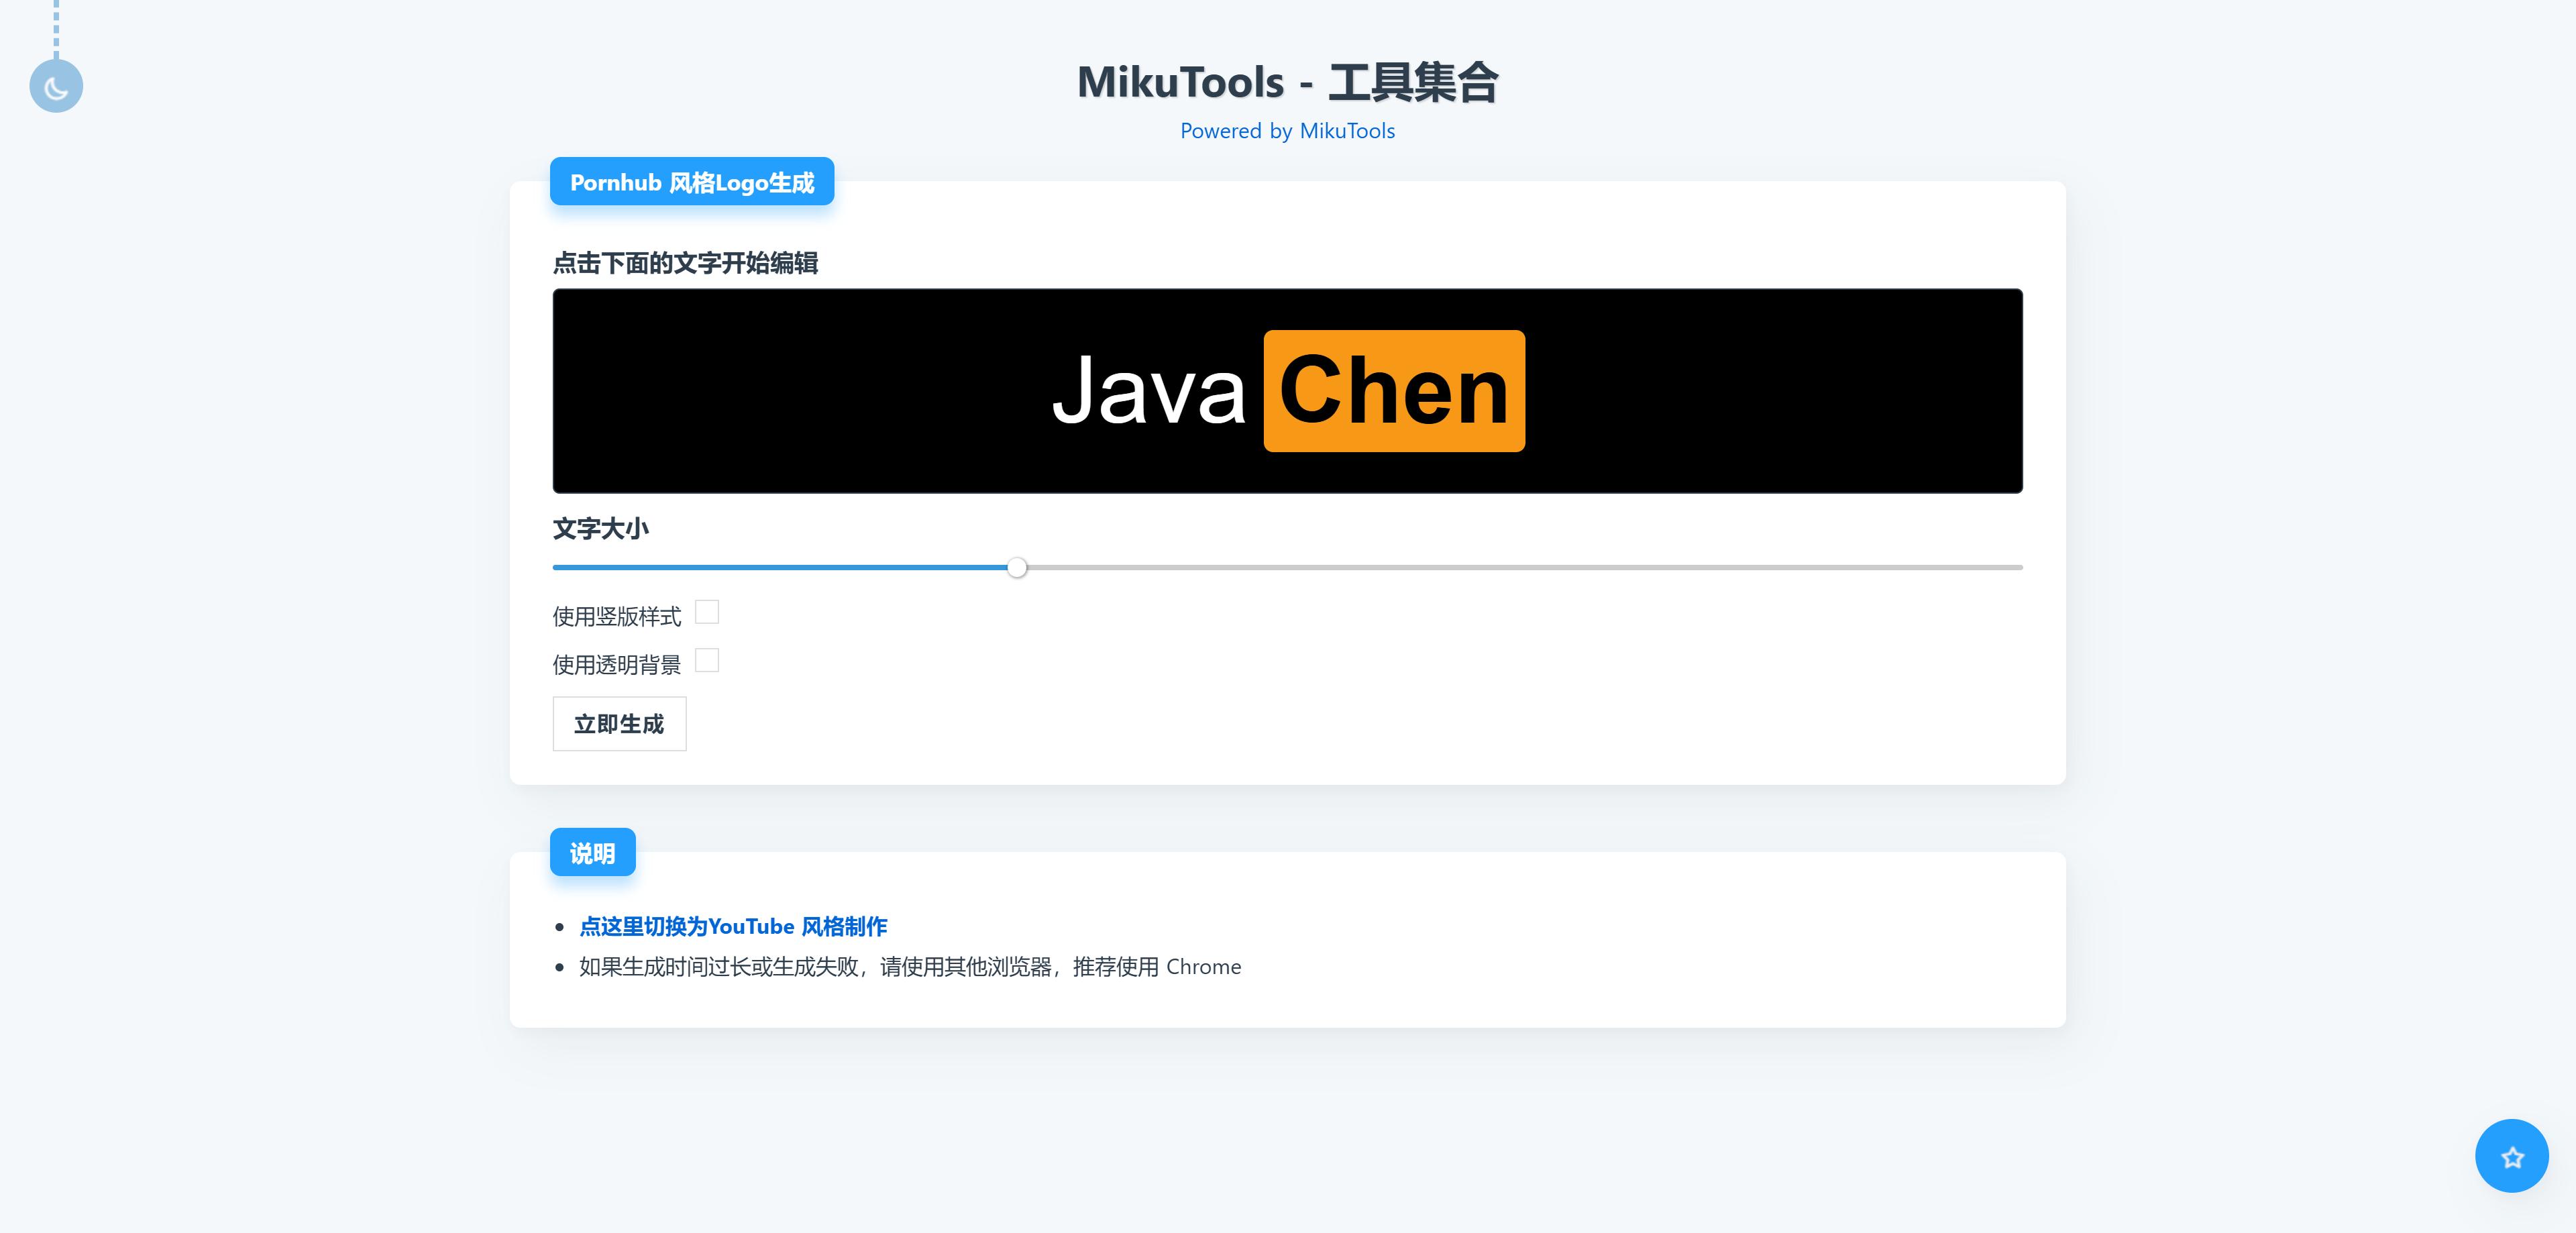This screenshot has width=2576, height=1233.
Task: Open the Powered by MikuTools link
Action: point(1287,131)
